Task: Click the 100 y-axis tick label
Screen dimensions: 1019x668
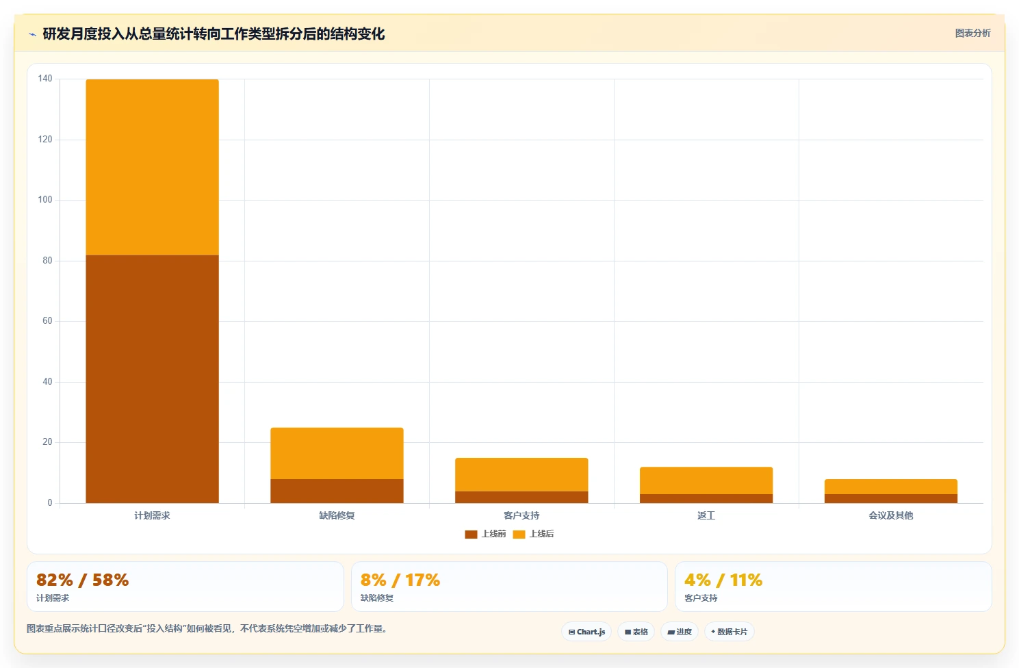Action: coord(45,200)
